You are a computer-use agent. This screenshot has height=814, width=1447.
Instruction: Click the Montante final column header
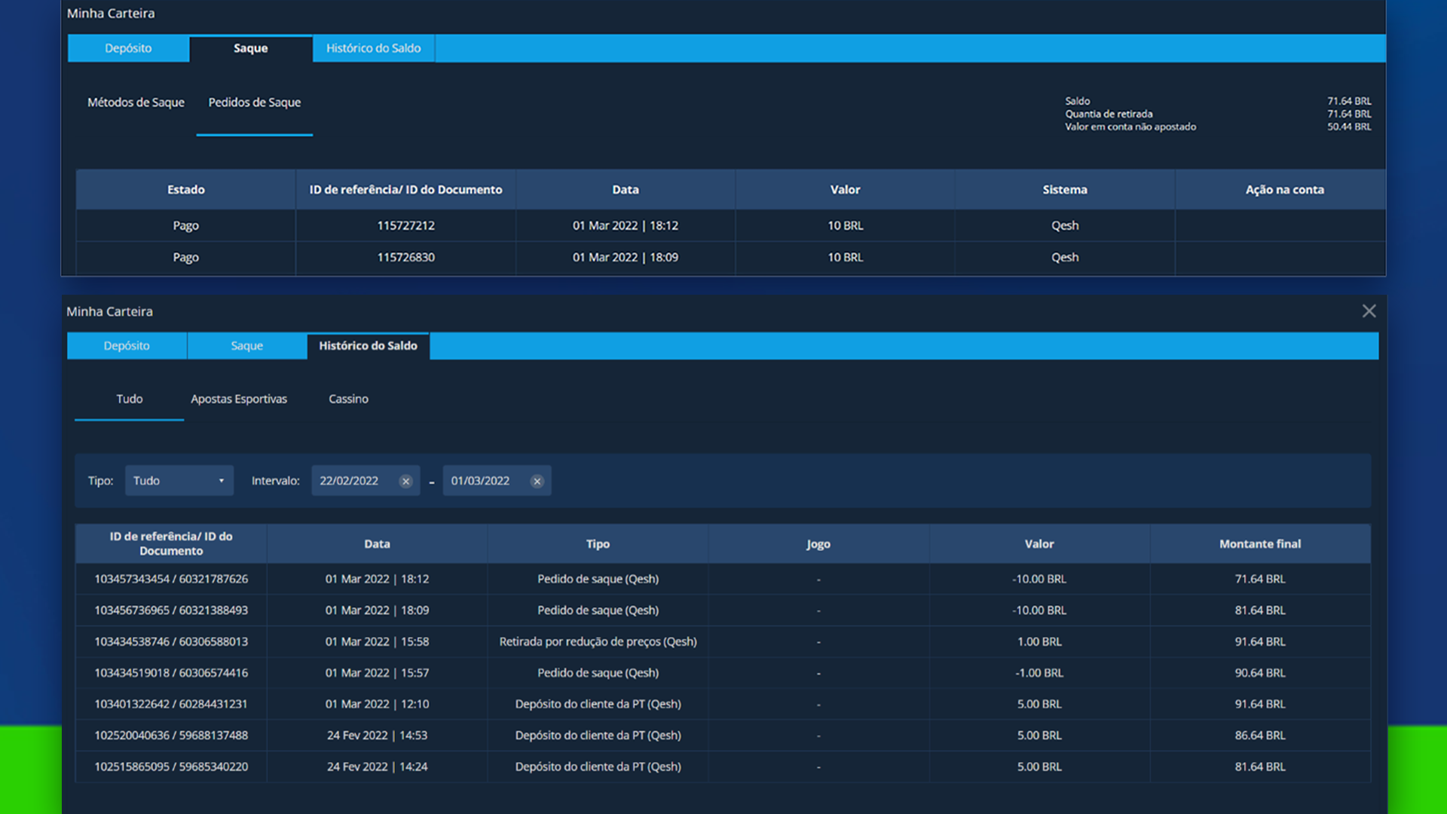pos(1259,543)
